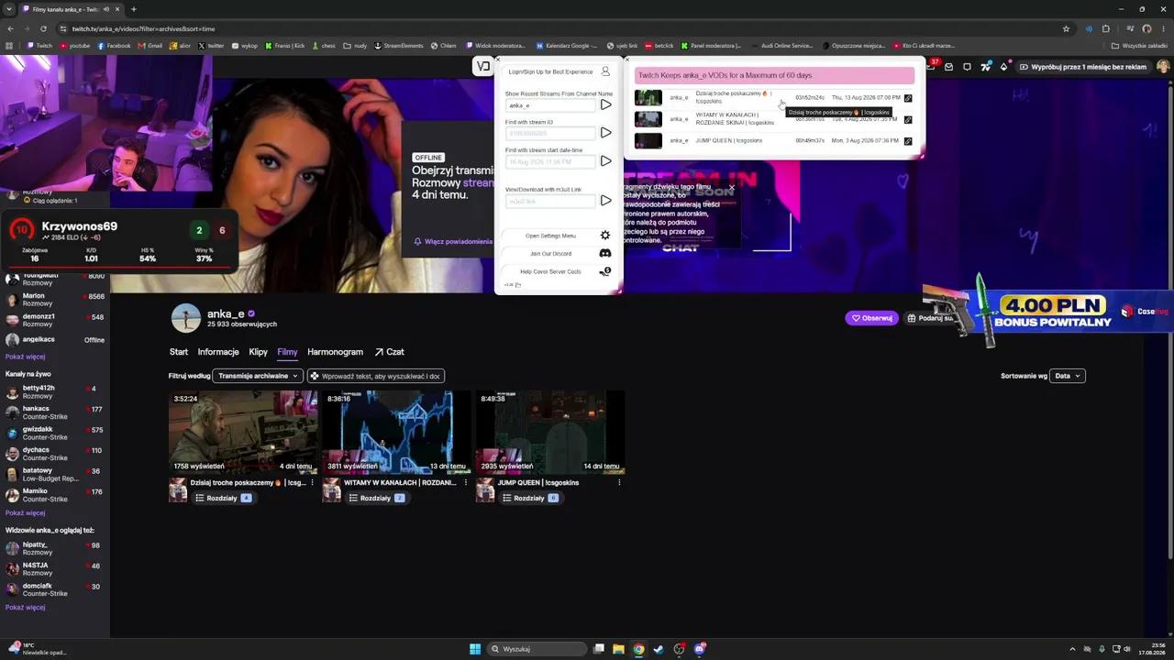The width and height of the screenshot is (1174, 660).
Task: Click play arrow next to m3u8 link field
Action: pos(605,201)
